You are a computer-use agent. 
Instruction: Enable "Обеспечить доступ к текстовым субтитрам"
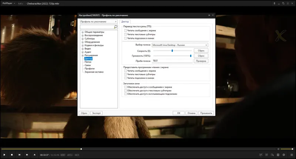(126, 90)
